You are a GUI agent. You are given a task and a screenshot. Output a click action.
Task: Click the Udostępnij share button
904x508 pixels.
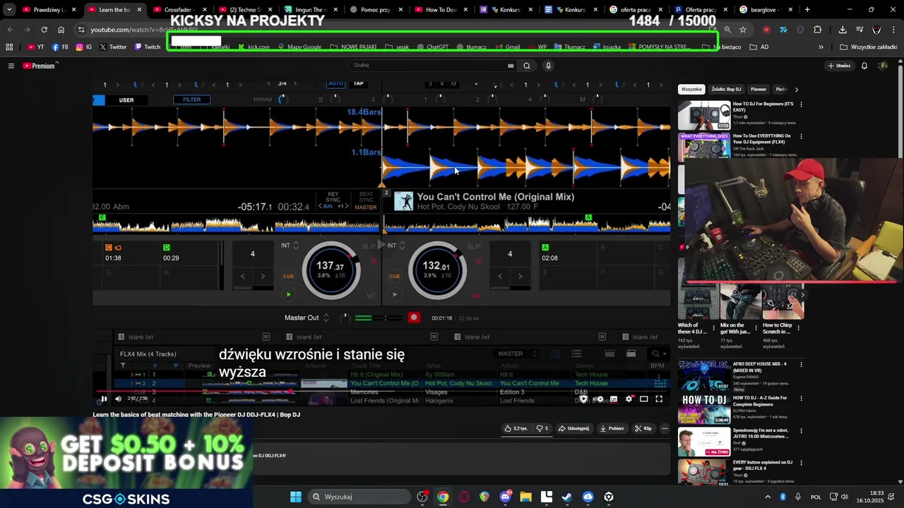pos(573,428)
